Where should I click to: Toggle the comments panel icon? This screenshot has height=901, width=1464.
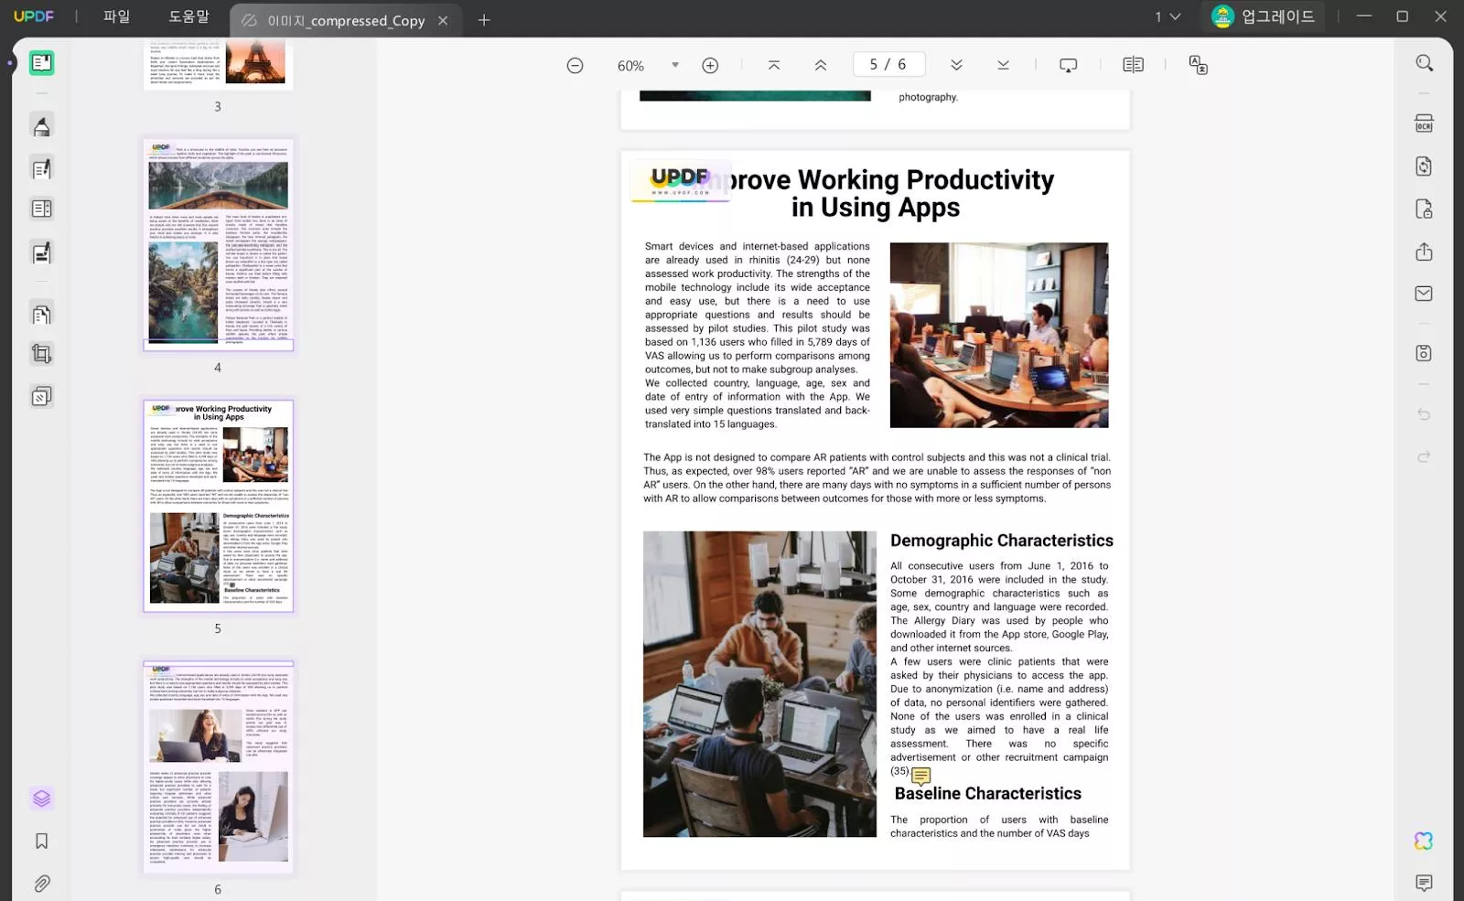1424,883
